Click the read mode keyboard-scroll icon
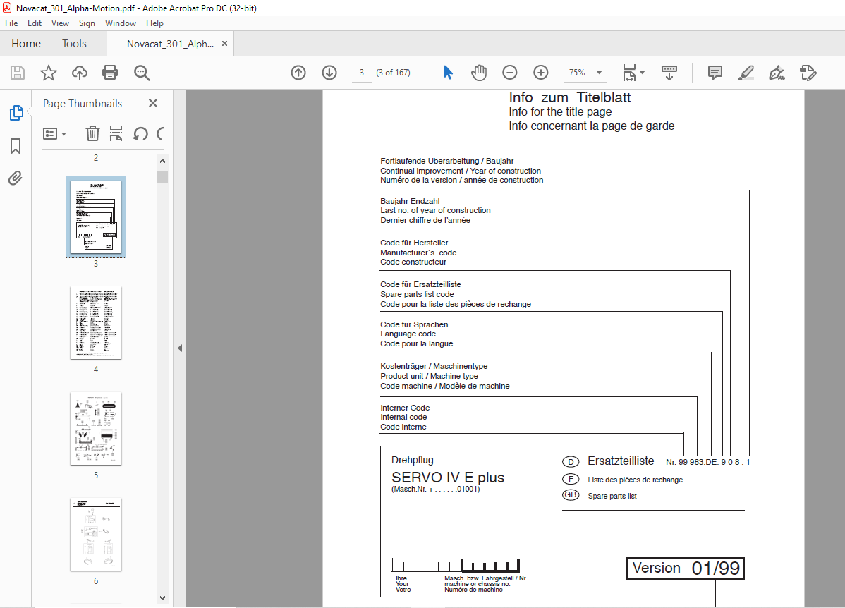This screenshot has height=608, width=845. [x=669, y=72]
